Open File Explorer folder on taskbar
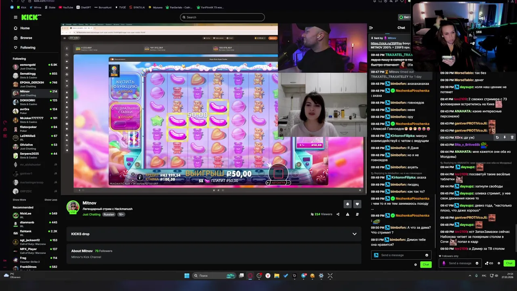This screenshot has width=517, height=291. [277, 276]
